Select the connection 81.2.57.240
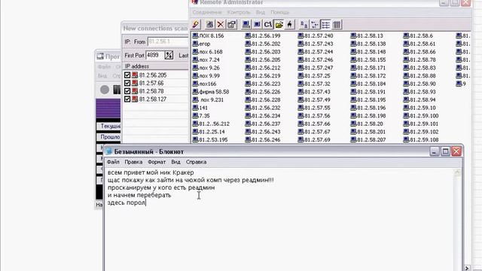Image resolution: width=482 pixels, height=271 pixels. [x=316, y=35]
